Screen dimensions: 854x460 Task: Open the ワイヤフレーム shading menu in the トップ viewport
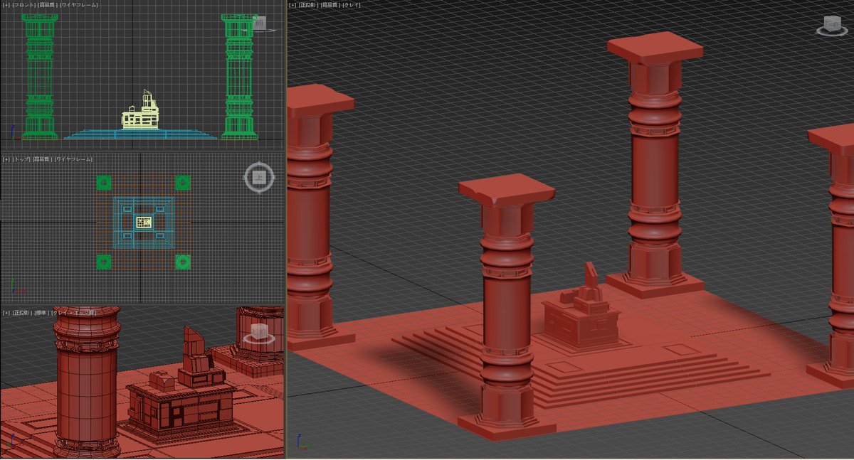click(74, 159)
